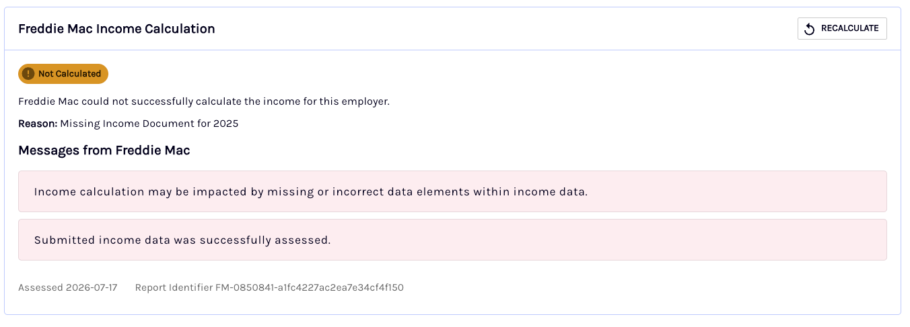
Task: Click the Freddie Mac Income Calculation title
Action: (116, 29)
